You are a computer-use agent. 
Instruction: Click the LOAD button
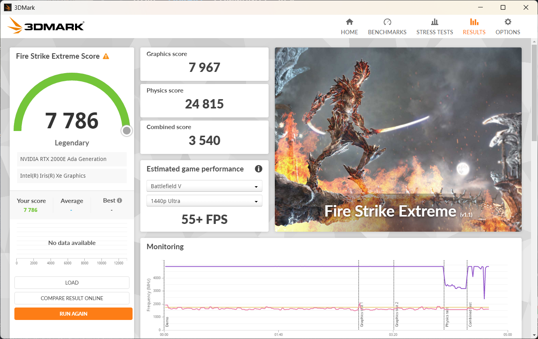[72, 283]
